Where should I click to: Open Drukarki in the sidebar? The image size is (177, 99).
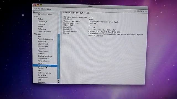point(41,49)
